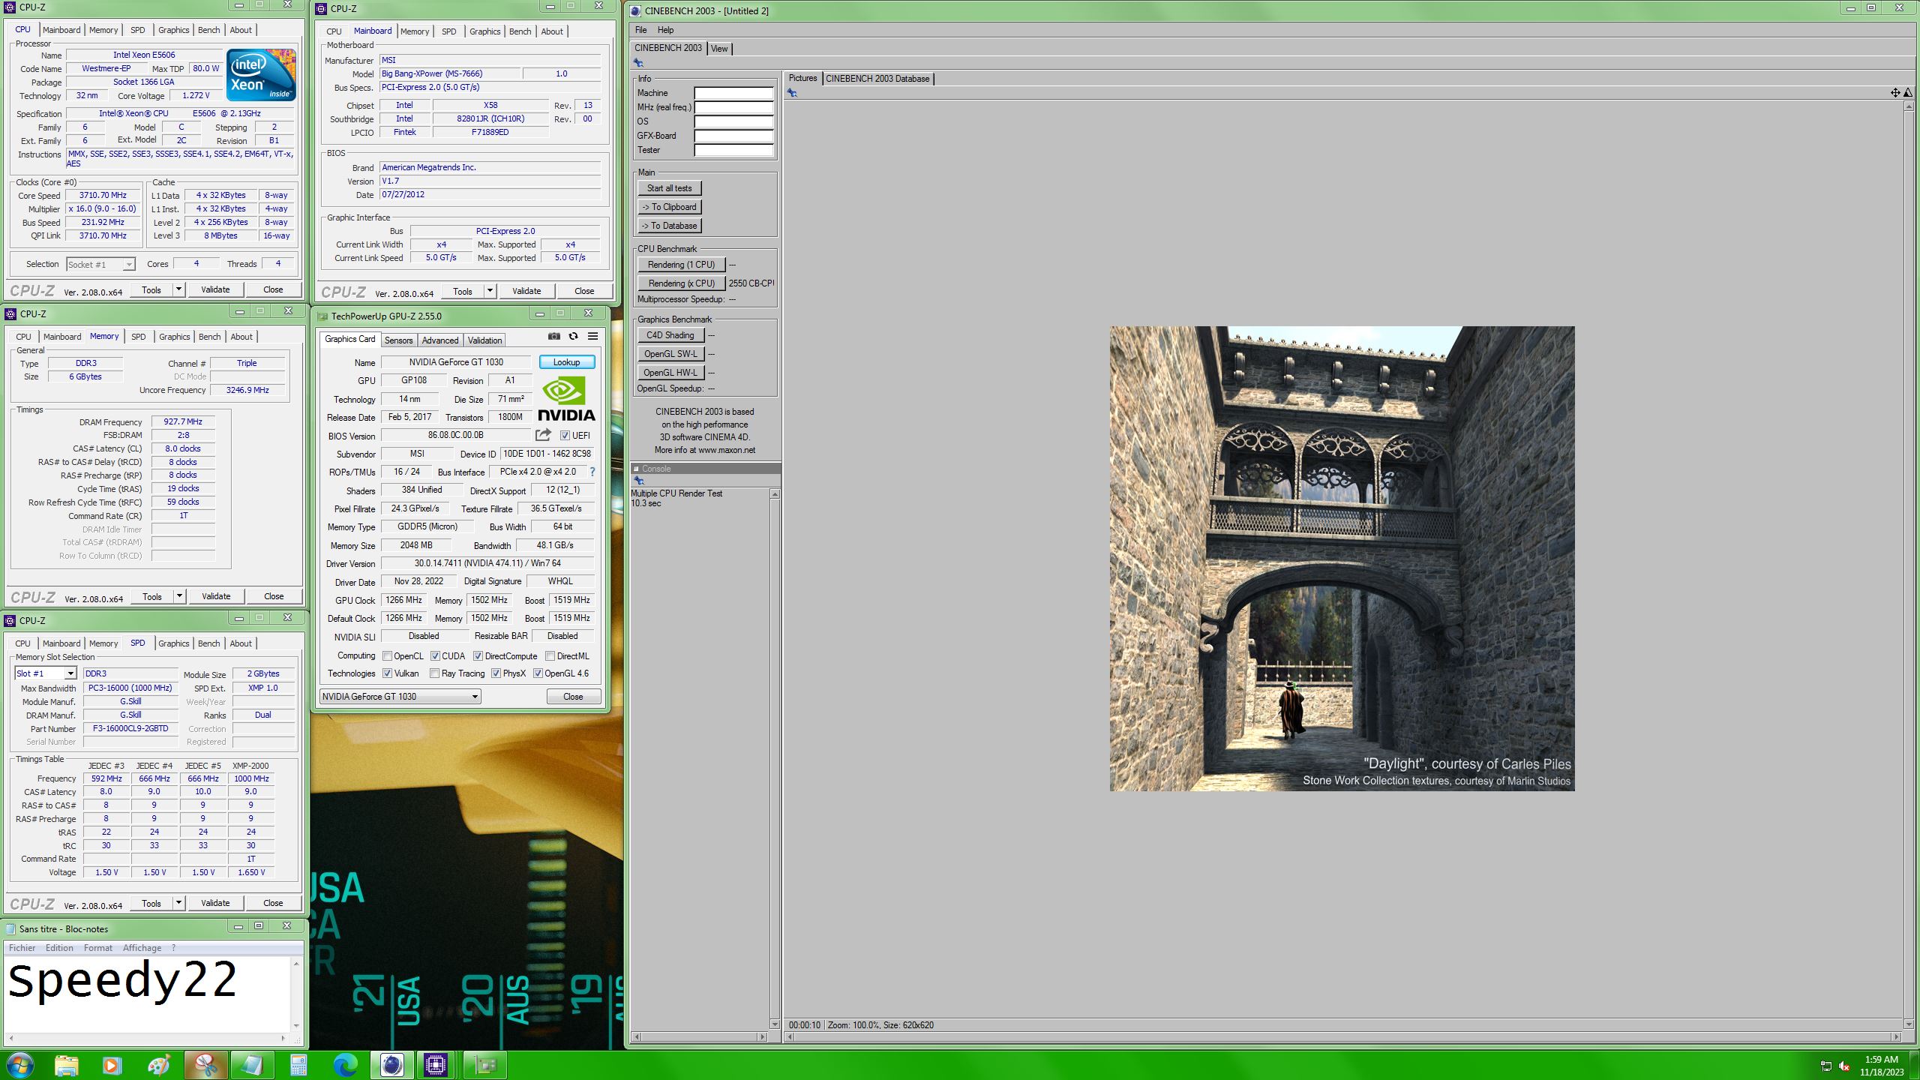The width and height of the screenshot is (1920, 1080).
Task: Launch Microsoft Edge from the taskbar
Action: coord(345,1065)
